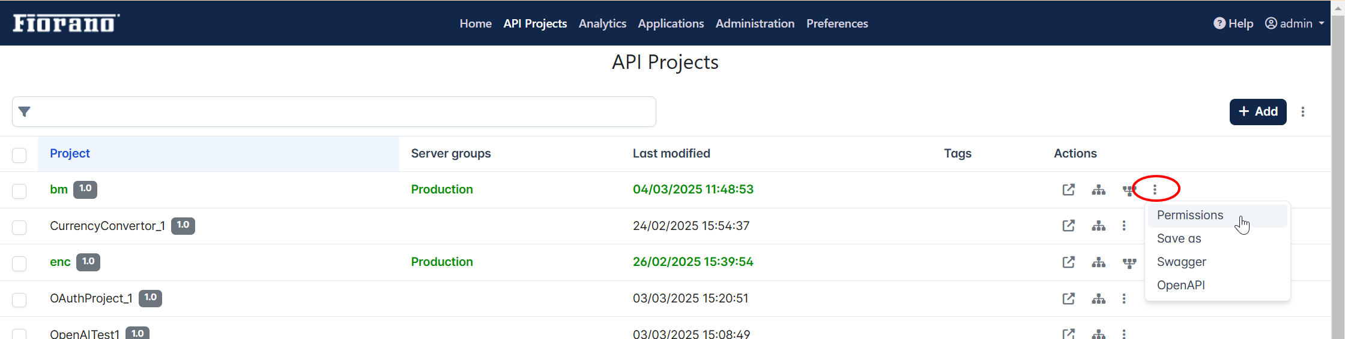1345x339 pixels.
Task: Click the filter funnel icon
Action: (x=25, y=111)
